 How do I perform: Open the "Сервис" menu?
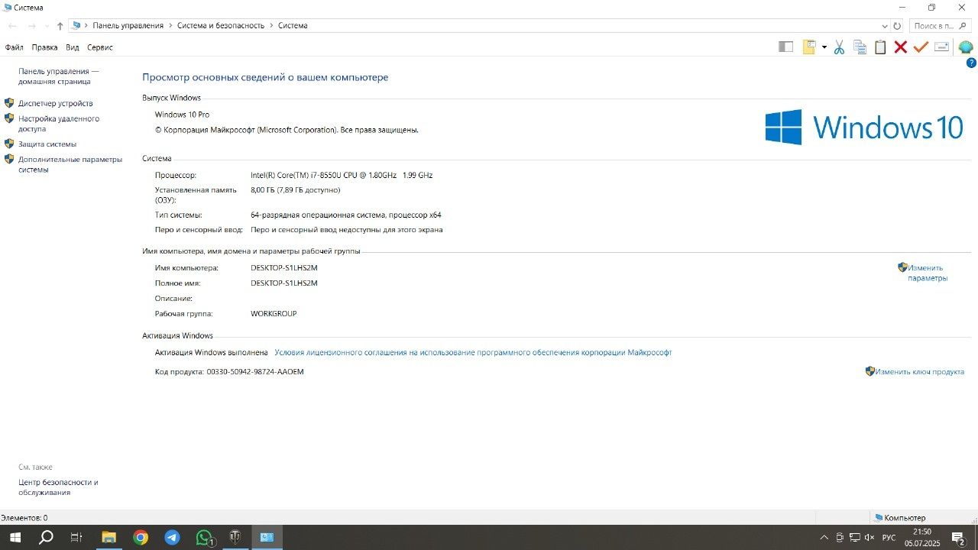pyautogui.click(x=99, y=47)
